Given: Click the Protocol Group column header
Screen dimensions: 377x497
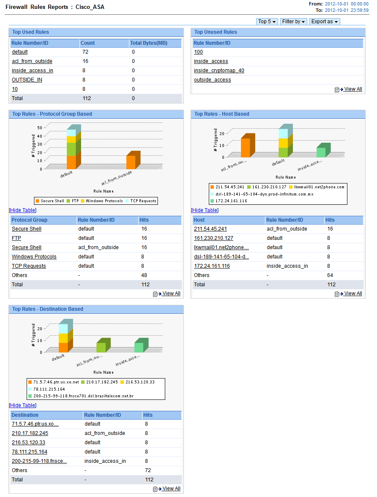Looking at the screenshot, I should (x=44, y=220).
